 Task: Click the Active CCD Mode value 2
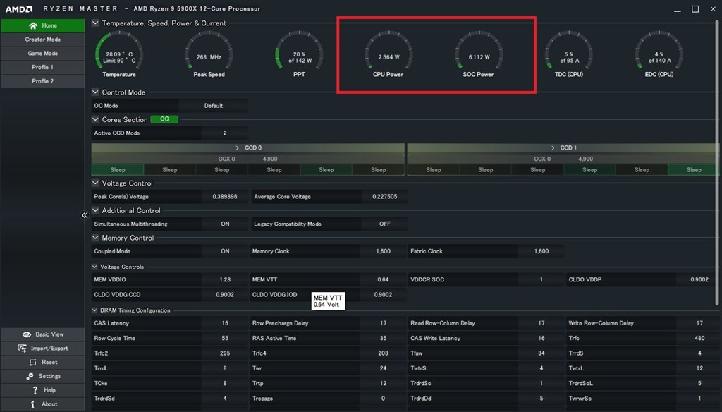click(225, 133)
